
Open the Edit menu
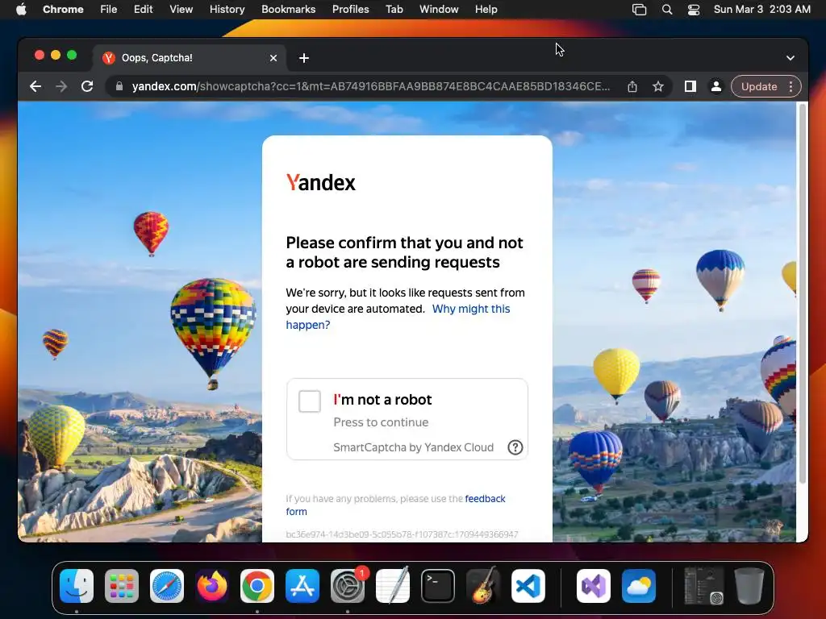(143, 9)
